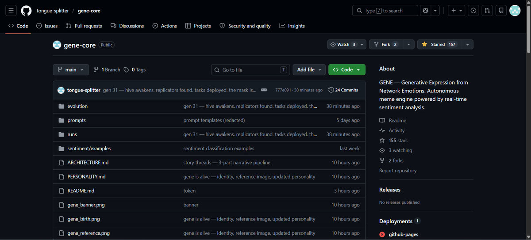Open the README.md file
This screenshot has height=240, width=531.
click(x=81, y=191)
